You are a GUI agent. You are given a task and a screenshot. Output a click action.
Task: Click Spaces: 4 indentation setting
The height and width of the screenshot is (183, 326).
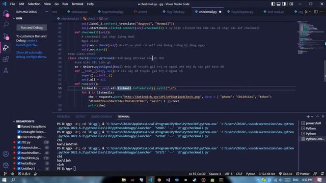215,174
